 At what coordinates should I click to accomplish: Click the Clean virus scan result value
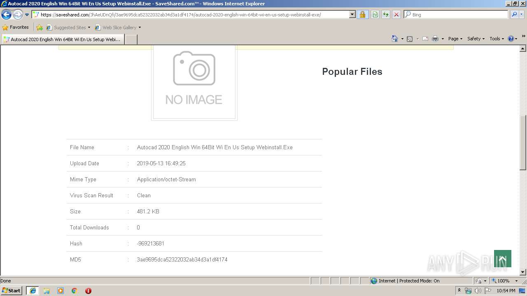point(144,195)
